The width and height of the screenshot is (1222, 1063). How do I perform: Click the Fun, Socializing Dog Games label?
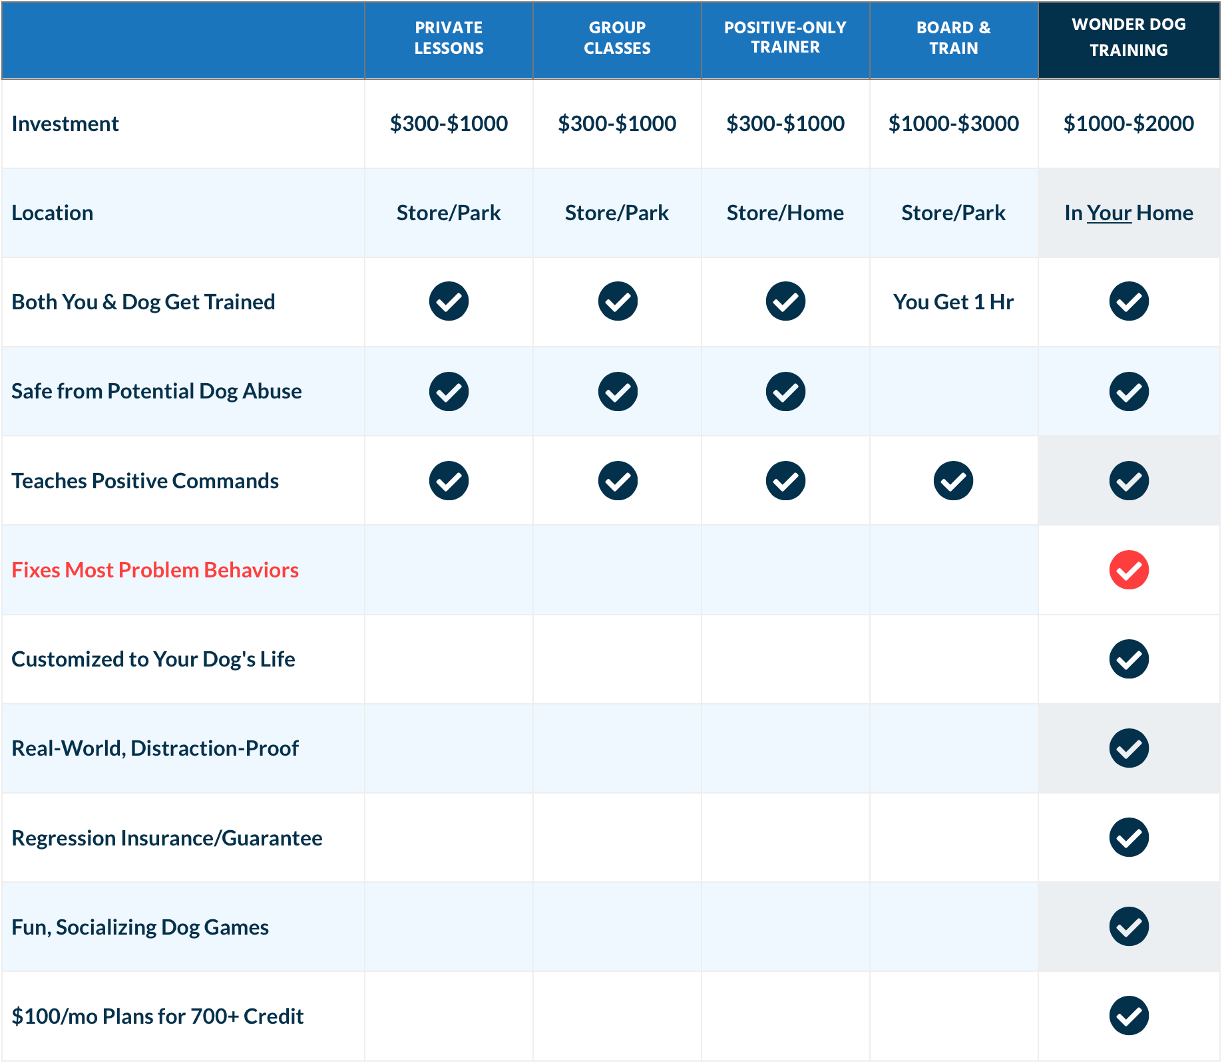pos(140,927)
